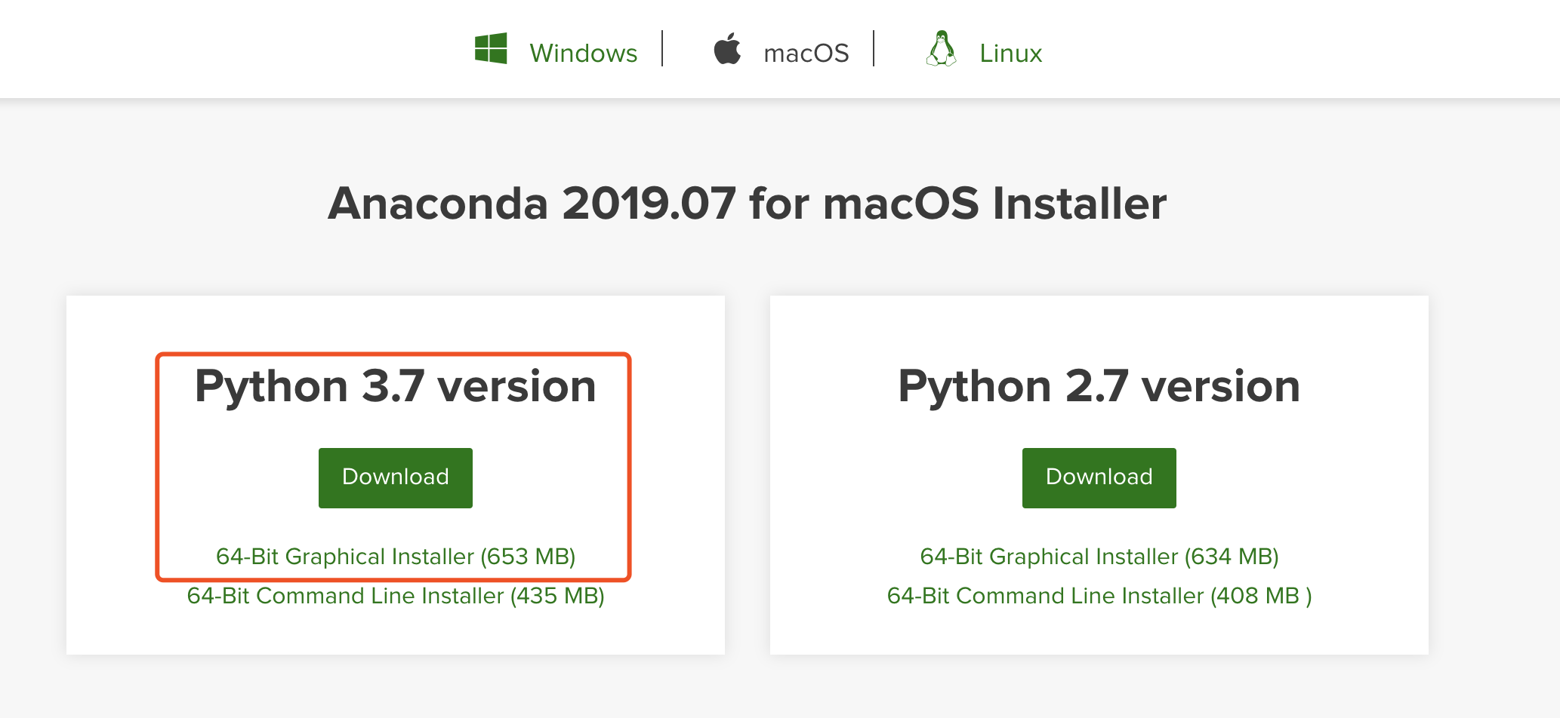Click the Apple logo icon
This screenshot has height=718, width=1560.
pos(727,50)
